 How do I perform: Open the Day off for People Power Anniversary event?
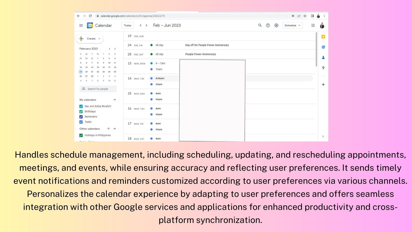(207, 45)
